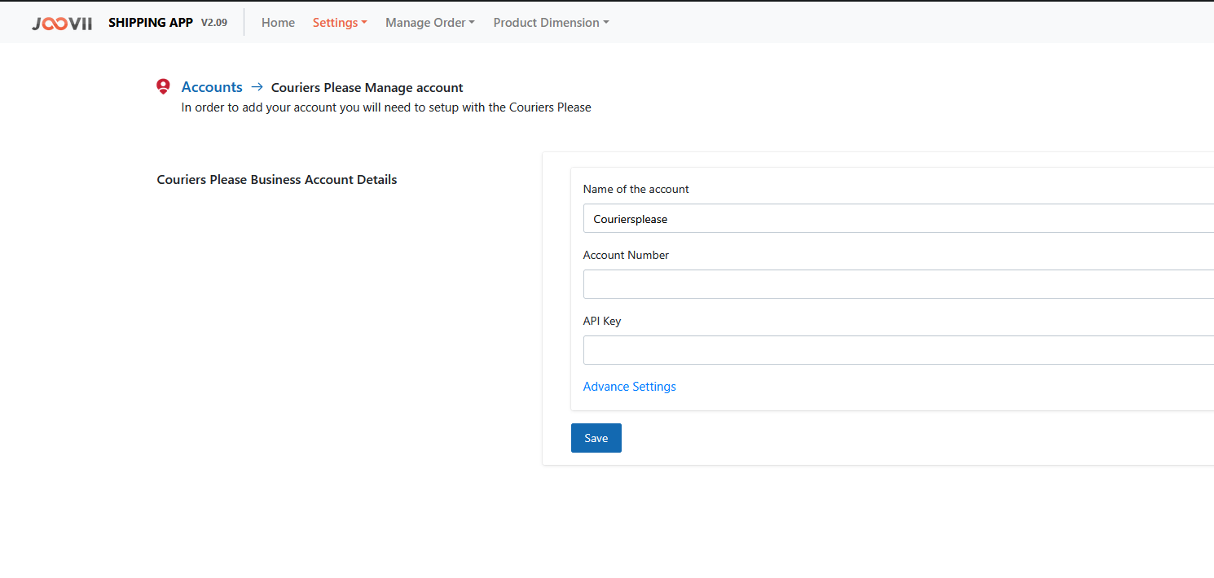Screen dimensions: 1214x578
Task: Click into the Account Number field
Action: [896, 284]
